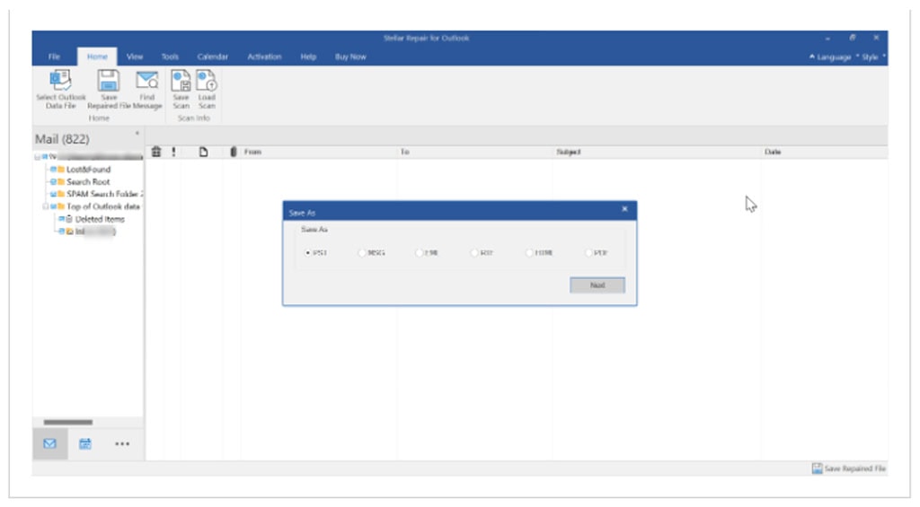Click the Lost&Found folder icon
This screenshot has width=920, height=507.
pos(61,170)
